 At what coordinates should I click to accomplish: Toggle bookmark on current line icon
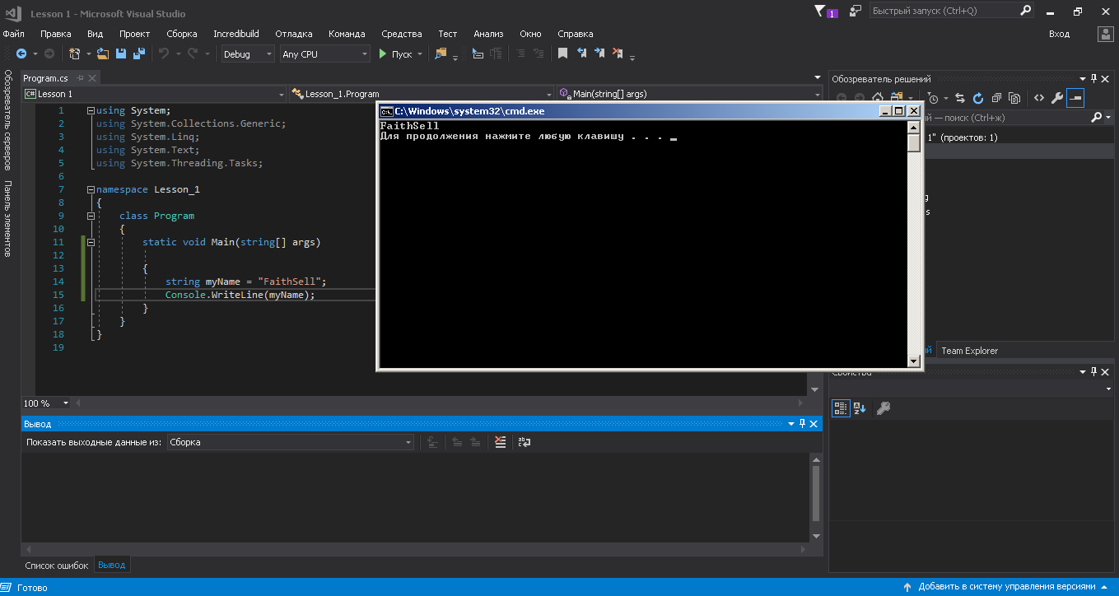pyautogui.click(x=562, y=54)
